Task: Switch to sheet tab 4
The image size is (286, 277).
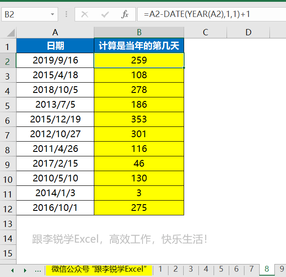Action: click(x=206, y=269)
